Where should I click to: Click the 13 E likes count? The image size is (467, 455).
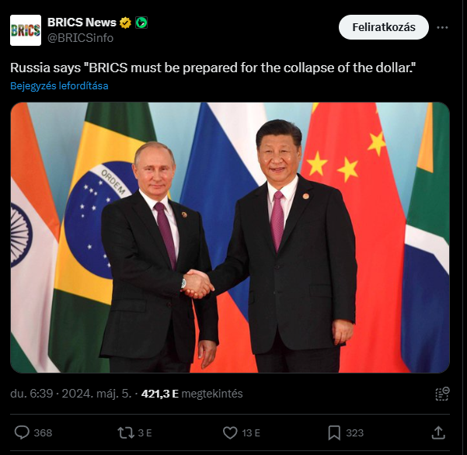tap(251, 433)
